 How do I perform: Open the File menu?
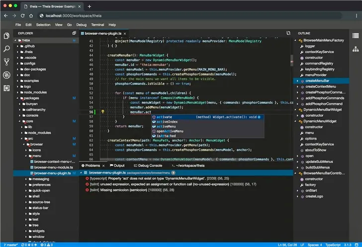pos(18,25)
